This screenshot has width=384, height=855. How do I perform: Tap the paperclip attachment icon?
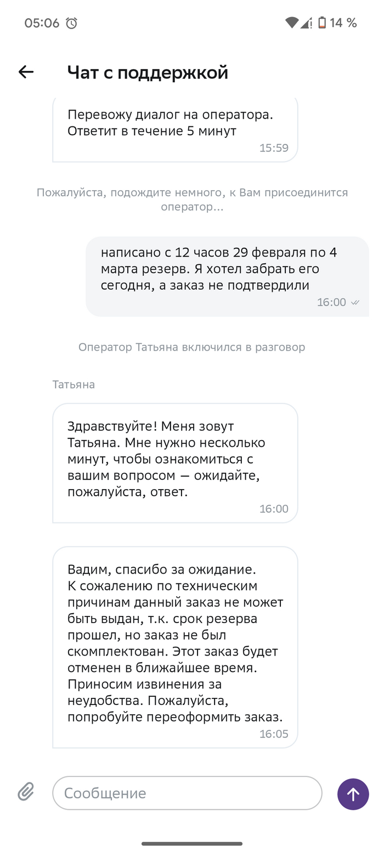pos(26,792)
